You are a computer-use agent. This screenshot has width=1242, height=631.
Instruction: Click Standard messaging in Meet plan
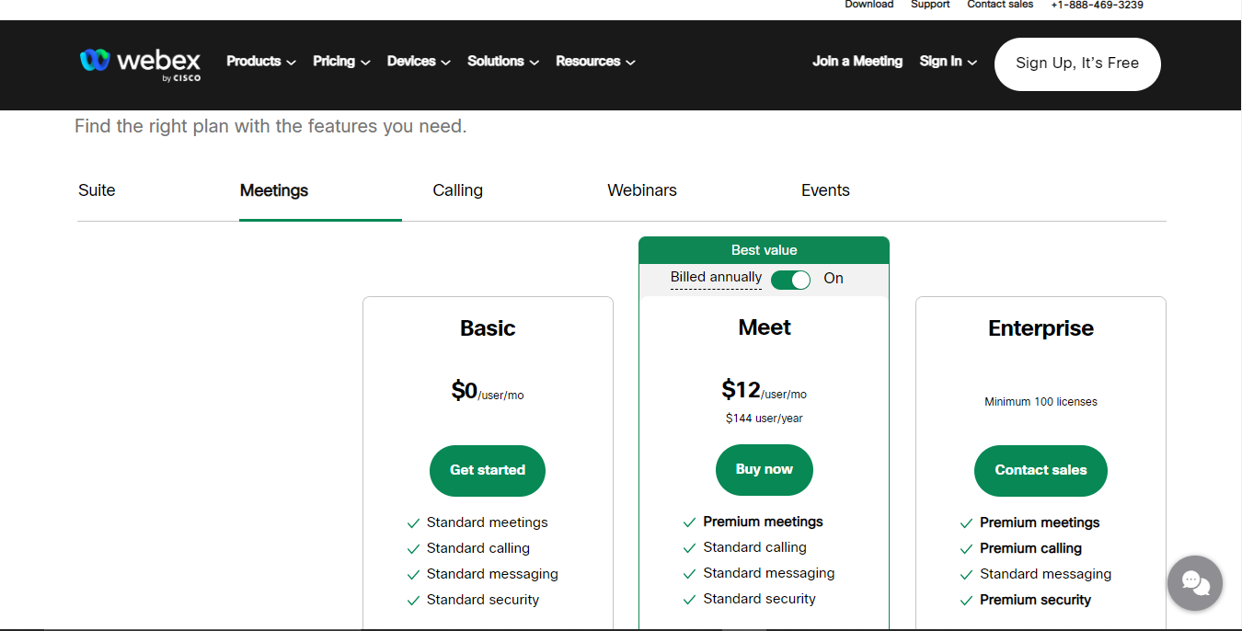coord(768,573)
